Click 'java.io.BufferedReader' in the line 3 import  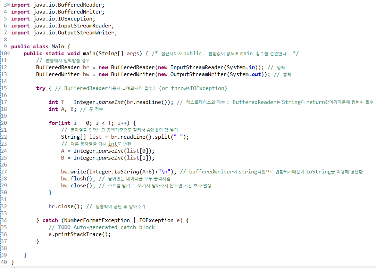pos(67,5)
